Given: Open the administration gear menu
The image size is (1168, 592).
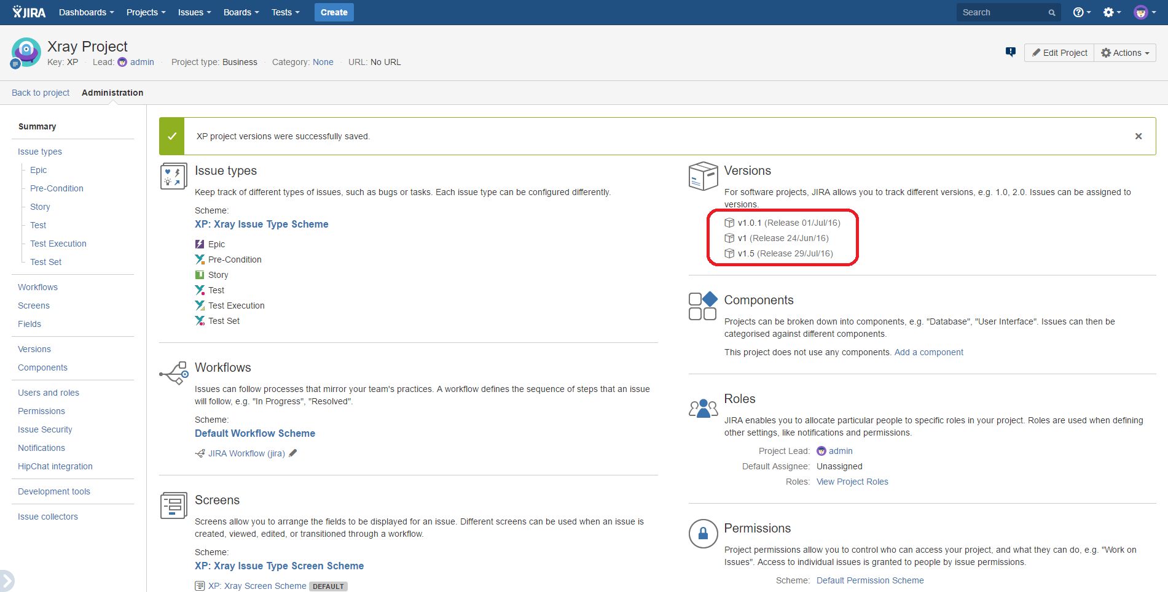Looking at the screenshot, I should (x=1112, y=12).
